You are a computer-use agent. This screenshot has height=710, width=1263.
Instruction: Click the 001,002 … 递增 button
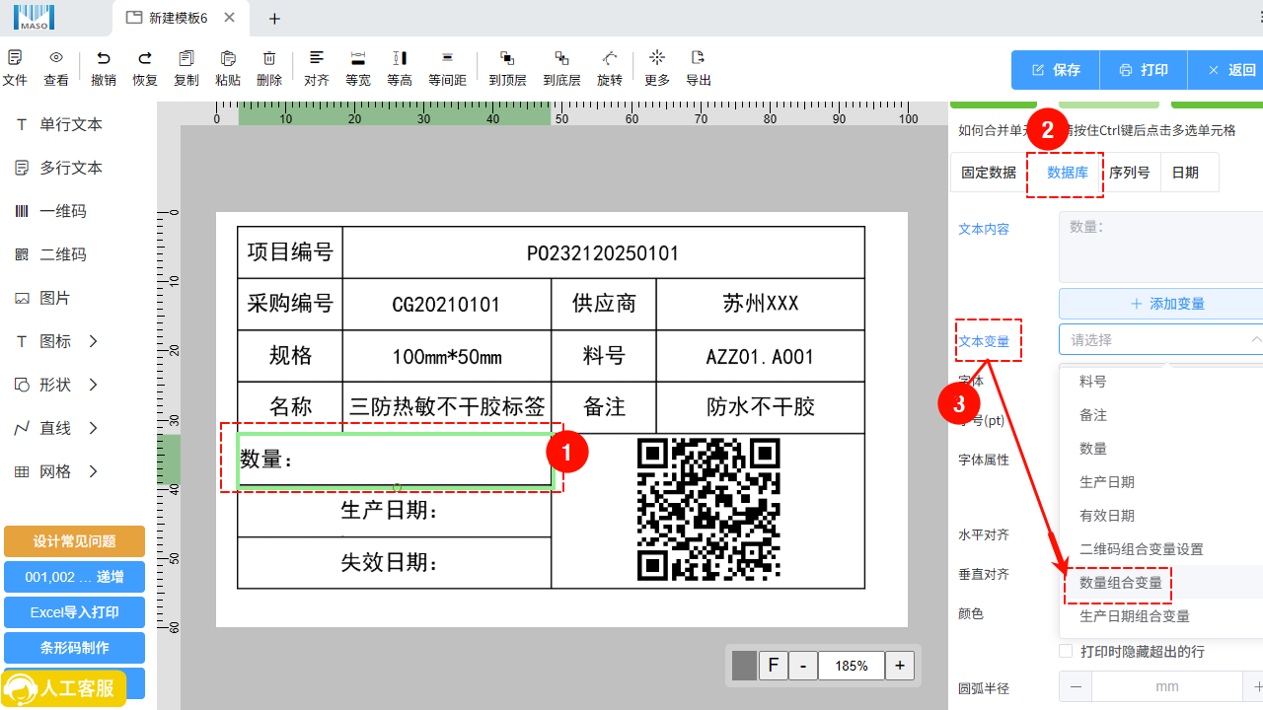(74, 577)
